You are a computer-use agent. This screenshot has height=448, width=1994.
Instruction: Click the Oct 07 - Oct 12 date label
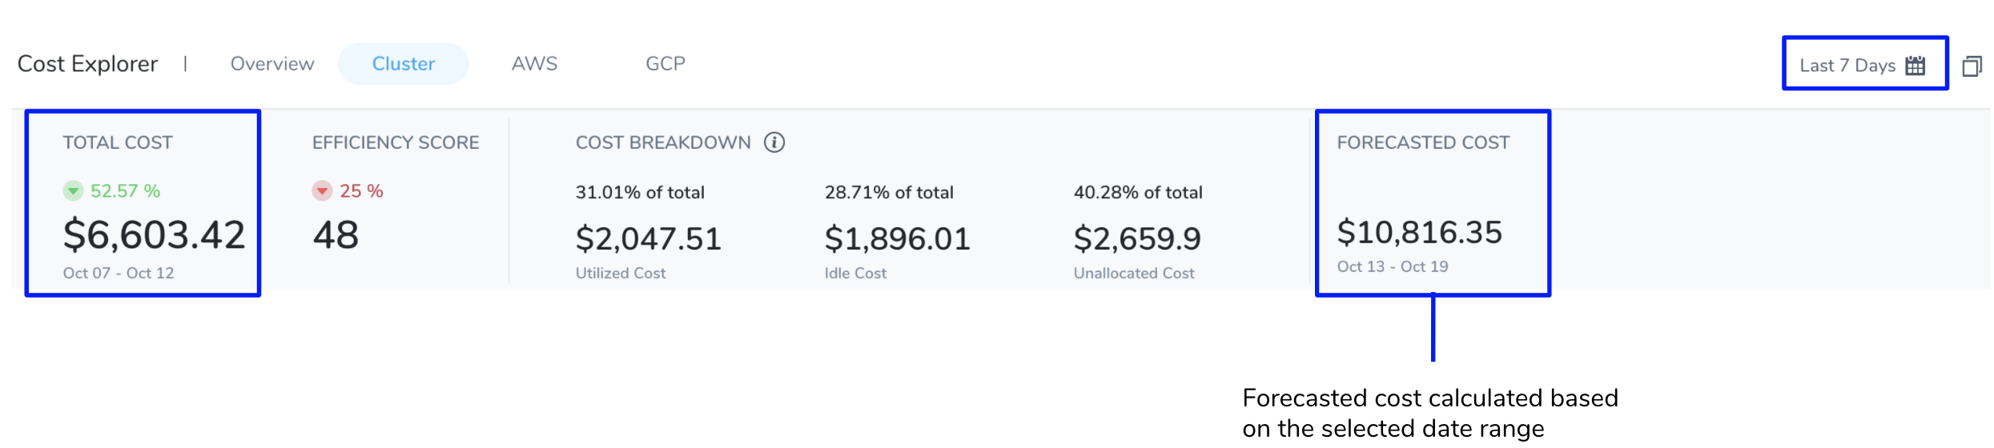[119, 273]
